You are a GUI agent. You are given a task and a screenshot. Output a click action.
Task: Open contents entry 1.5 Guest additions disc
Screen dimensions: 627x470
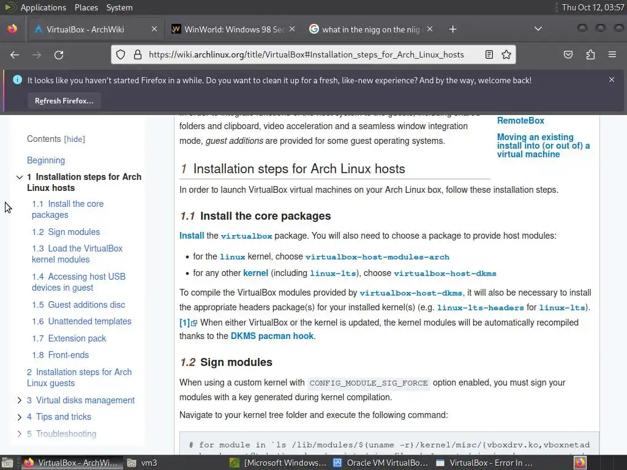pyautogui.click(x=79, y=305)
